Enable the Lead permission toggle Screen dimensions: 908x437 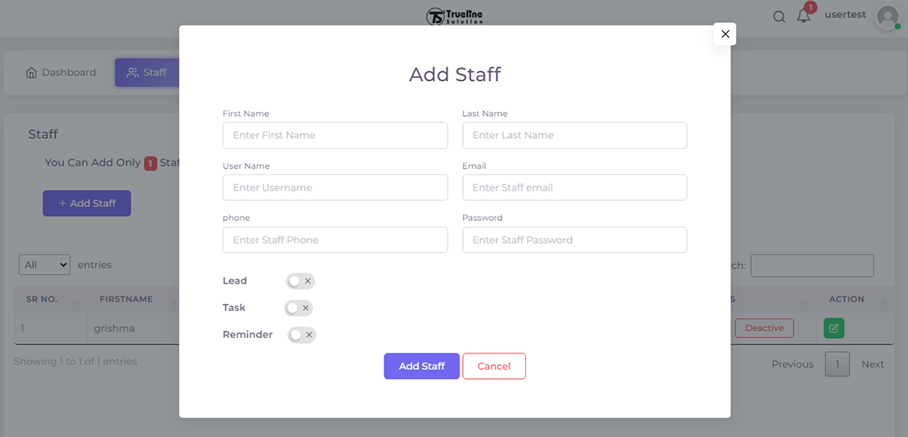click(300, 282)
